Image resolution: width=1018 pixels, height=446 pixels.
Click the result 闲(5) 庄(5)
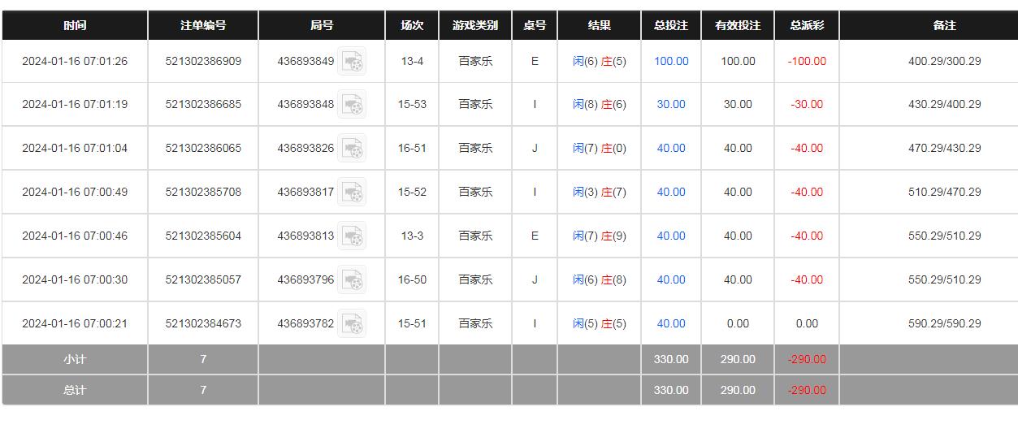pos(600,324)
